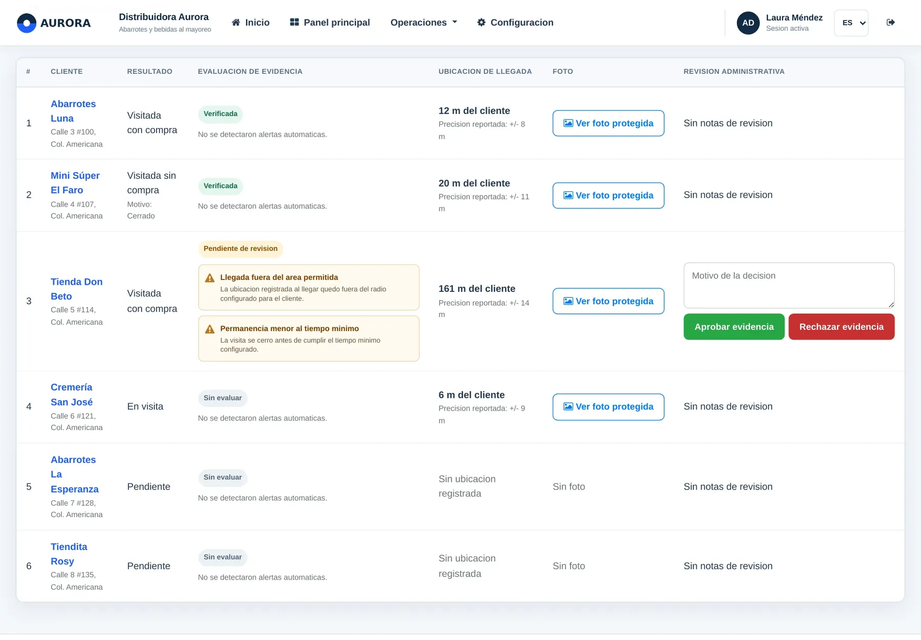Image resolution: width=921 pixels, height=640 pixels.
Task: View protected photo for Tienda Don Beto
Action: 608,301
